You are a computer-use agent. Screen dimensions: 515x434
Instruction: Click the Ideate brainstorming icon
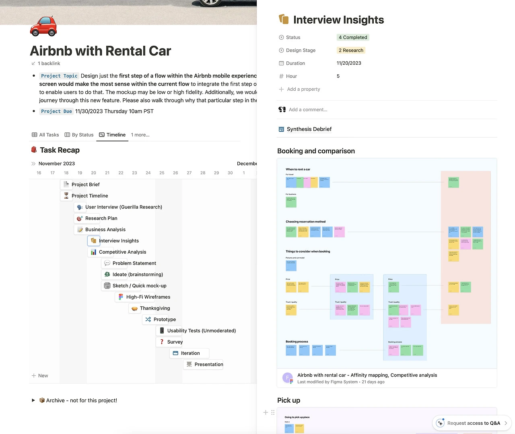tap(107, 275)
